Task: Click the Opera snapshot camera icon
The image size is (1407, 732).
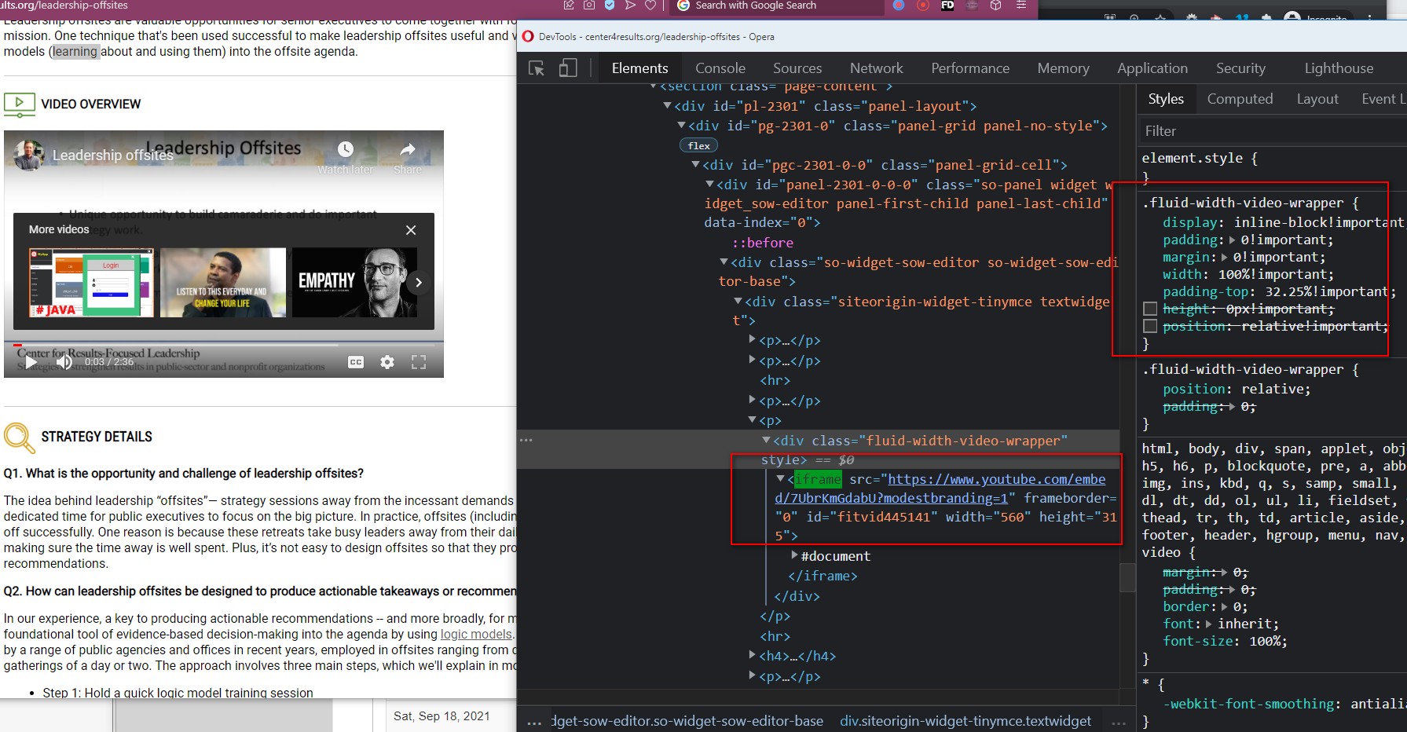Action: coord(589,5)
